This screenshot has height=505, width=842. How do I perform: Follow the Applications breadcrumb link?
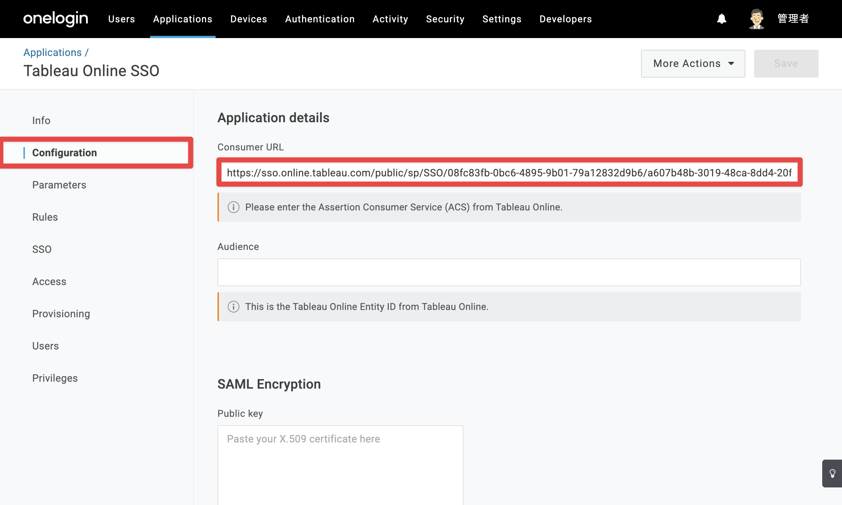pos(53,52)
